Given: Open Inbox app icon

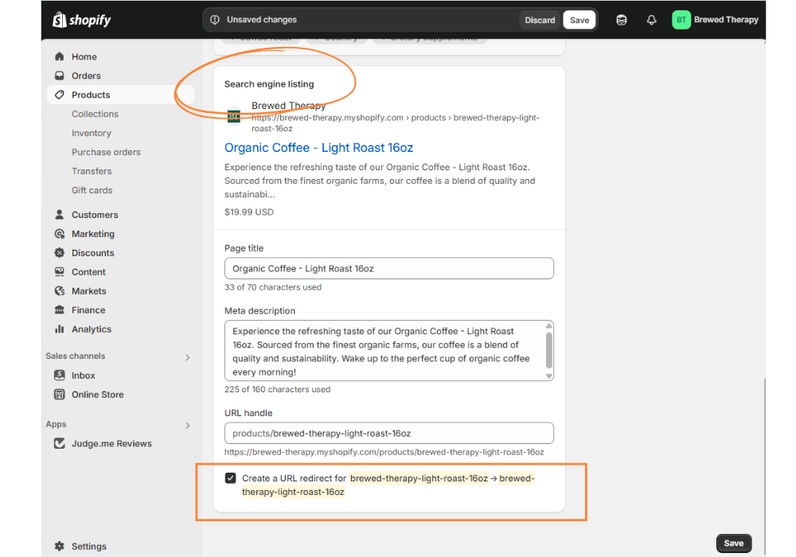Looking at the screenshot, I should 60,376.
